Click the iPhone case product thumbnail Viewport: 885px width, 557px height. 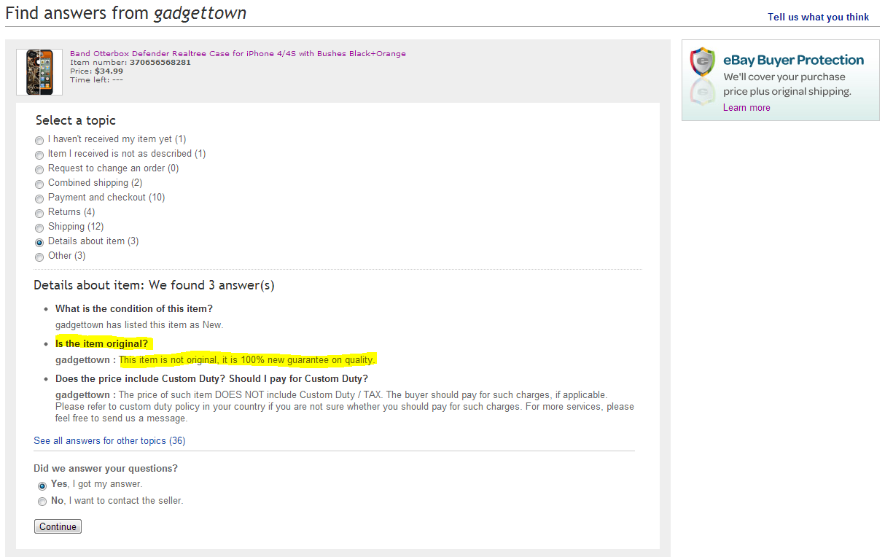pyautogui.click(x=39, y=71)
